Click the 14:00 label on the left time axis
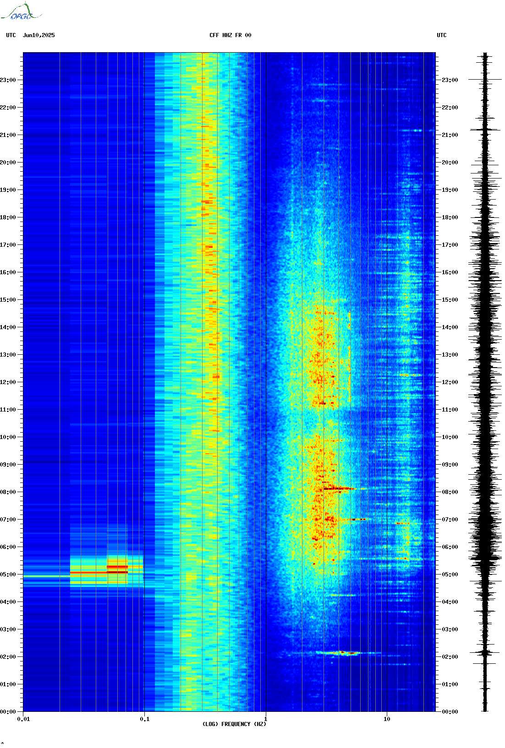This screenshot has width=505, height=748. click(x=8, y=327)
